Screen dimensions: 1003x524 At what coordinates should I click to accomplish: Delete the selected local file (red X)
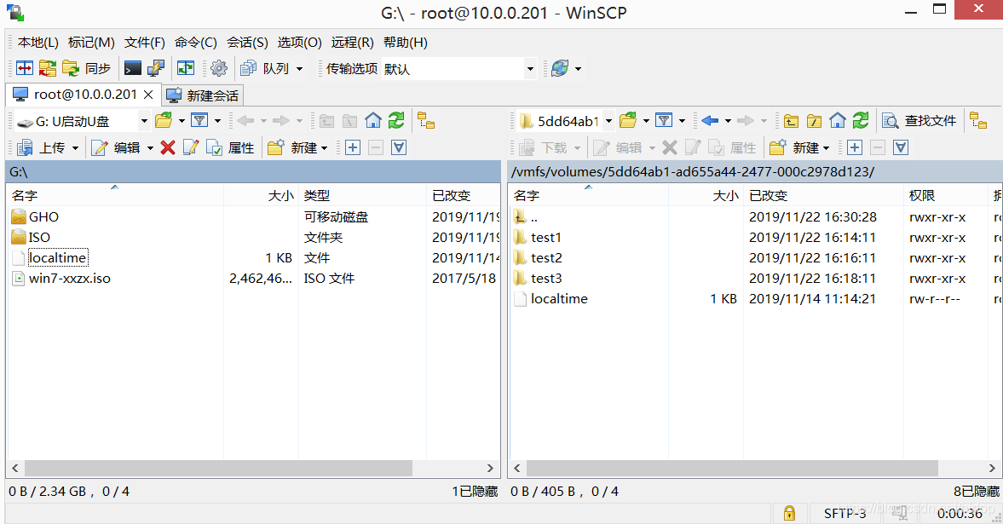168,147
